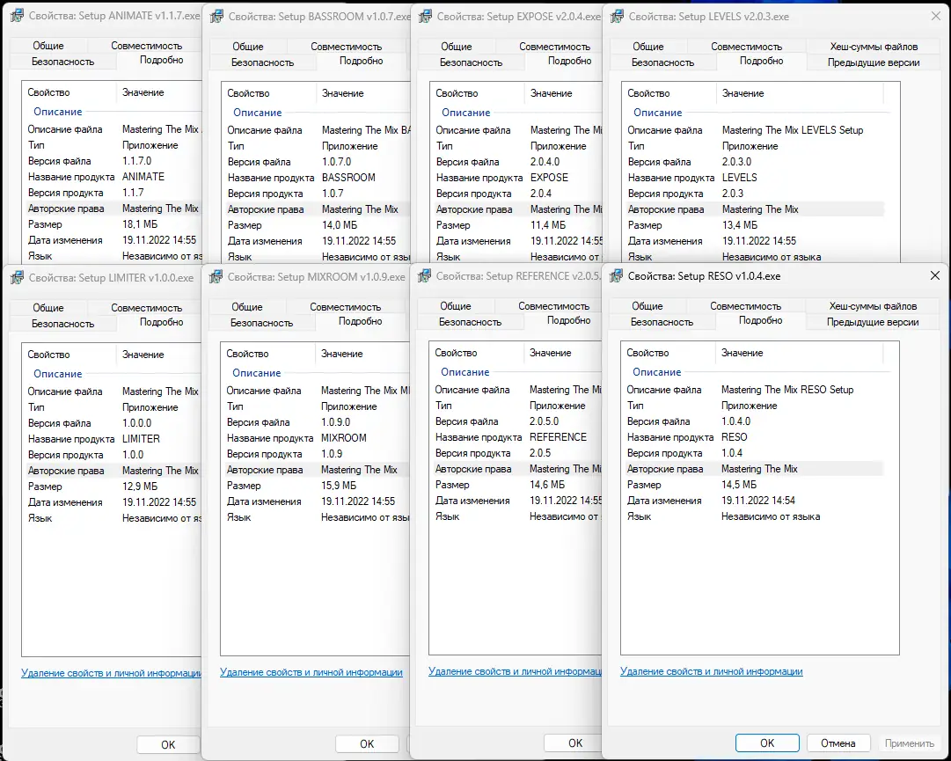Select the Безопасность tab in the LIMITER properties
The image size is (951, 761).
coord(63,324)
